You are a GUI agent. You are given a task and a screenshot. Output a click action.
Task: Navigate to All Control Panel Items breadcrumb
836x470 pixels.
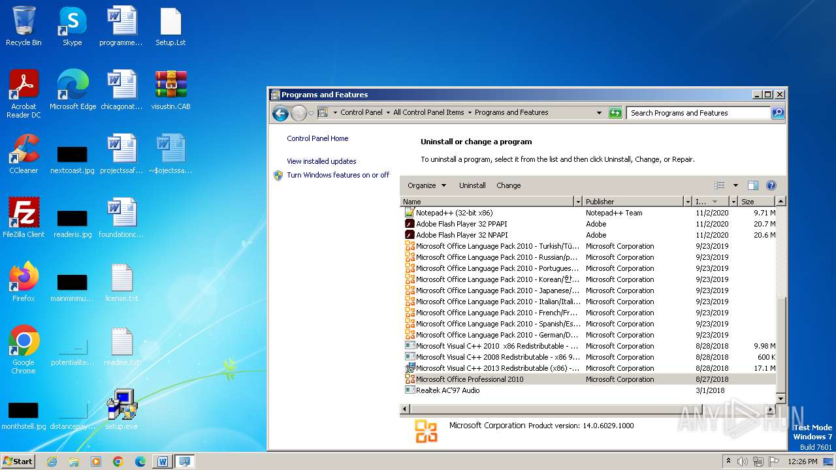(x=428, y=112)
